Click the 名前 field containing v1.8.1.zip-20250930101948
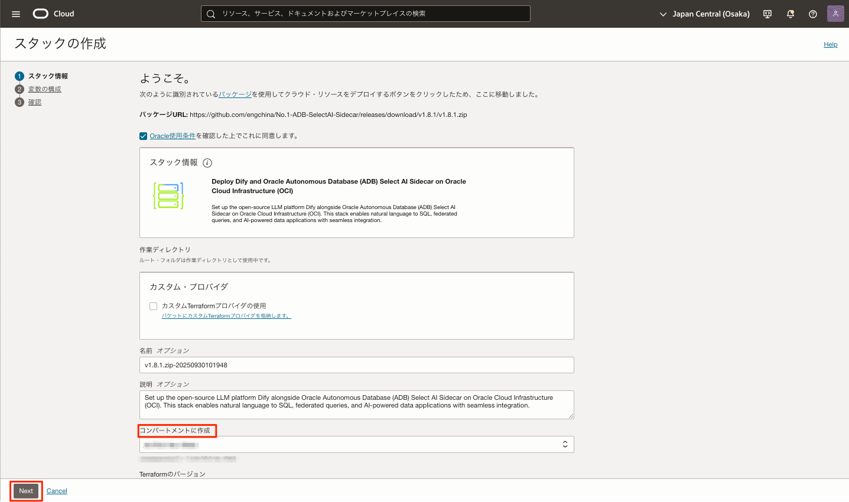Image resolution: width=849 pixels, height=502 pixels. (357, 365)
